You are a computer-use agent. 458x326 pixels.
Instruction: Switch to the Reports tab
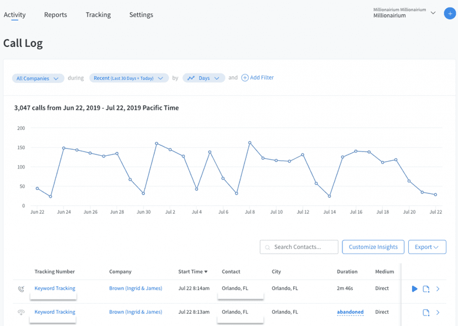click(x=55, y=15)
